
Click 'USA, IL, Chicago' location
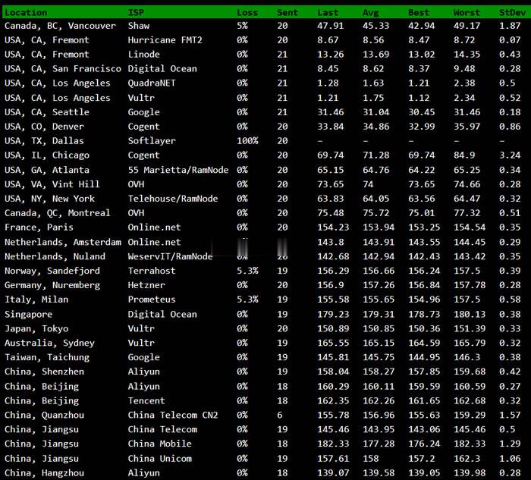click(x=47, y=155)
